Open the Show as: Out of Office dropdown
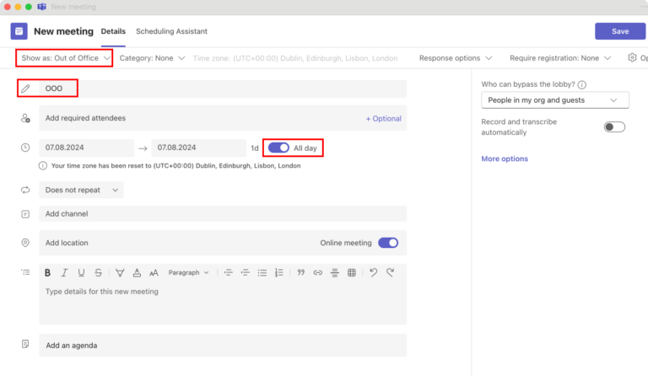648x376 pixels. (x=65, y=58)
